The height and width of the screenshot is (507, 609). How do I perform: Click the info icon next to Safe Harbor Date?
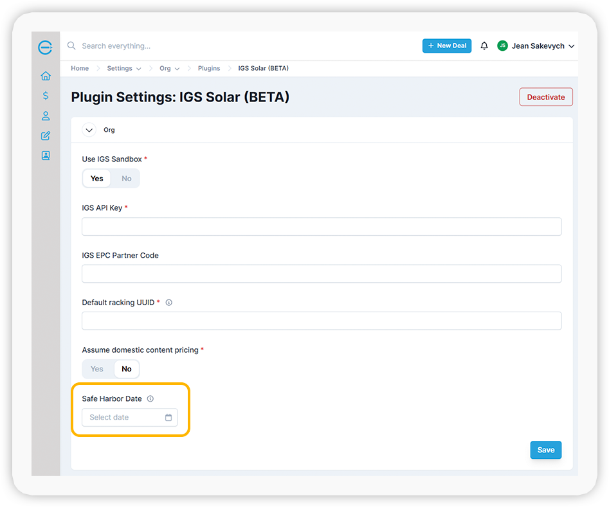150,398
